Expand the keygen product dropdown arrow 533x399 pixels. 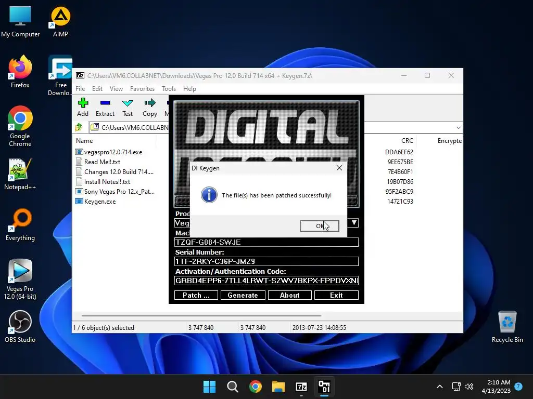[354, 223]
